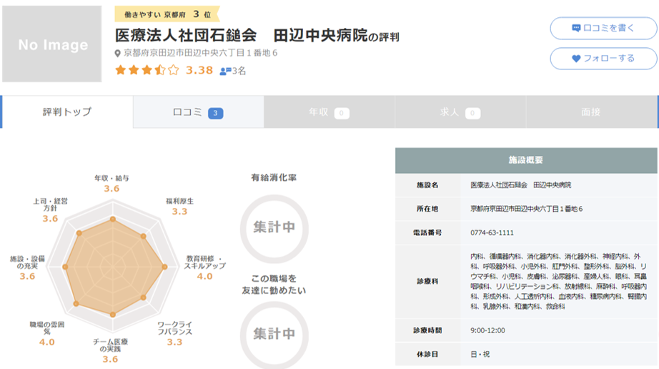Click the heart icon on フォローする
The width and height of the screenshot is (659, 369).
tap(576, 59)
